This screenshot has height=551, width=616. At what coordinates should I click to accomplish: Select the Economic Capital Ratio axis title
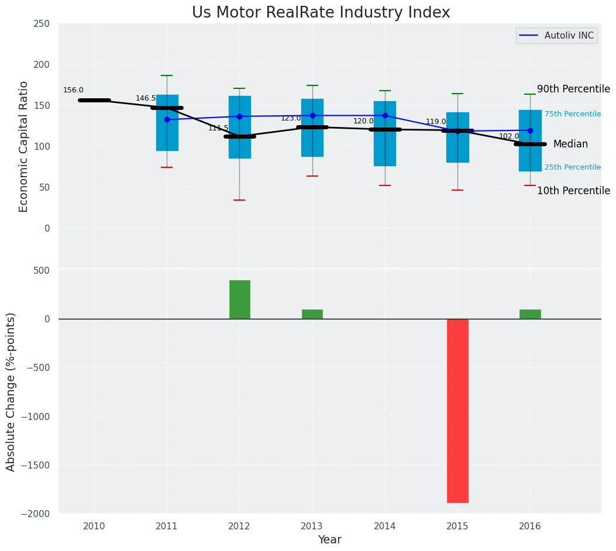point(24,146)
